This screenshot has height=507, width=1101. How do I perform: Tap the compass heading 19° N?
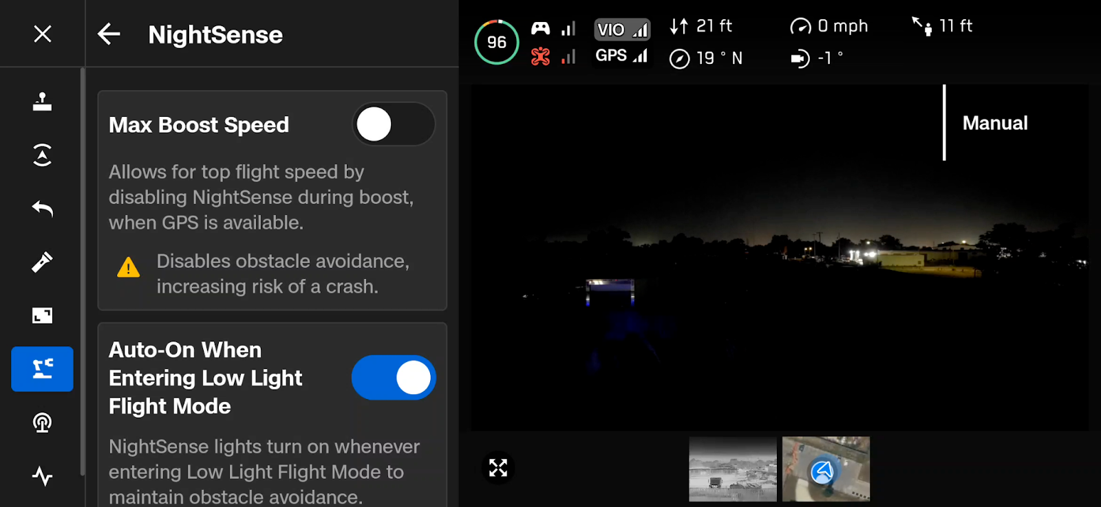(x=706, y=58)
